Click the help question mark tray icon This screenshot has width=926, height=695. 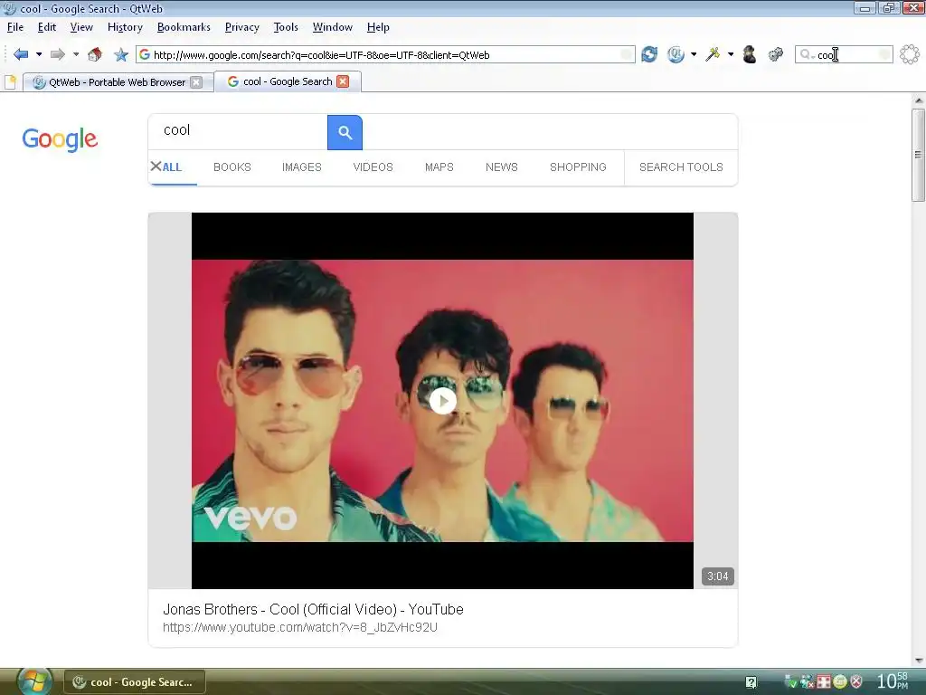tap(751, 682)
